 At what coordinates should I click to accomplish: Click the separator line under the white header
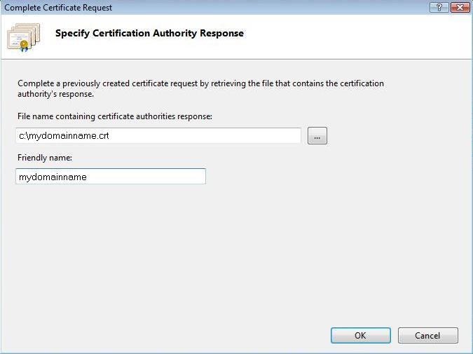[x=236, y=59]
